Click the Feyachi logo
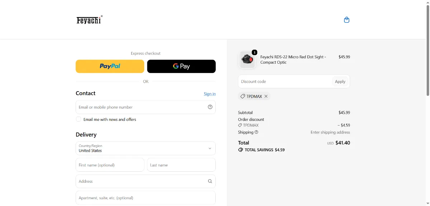This screenshot has height=206, width=430. (90, 20)
